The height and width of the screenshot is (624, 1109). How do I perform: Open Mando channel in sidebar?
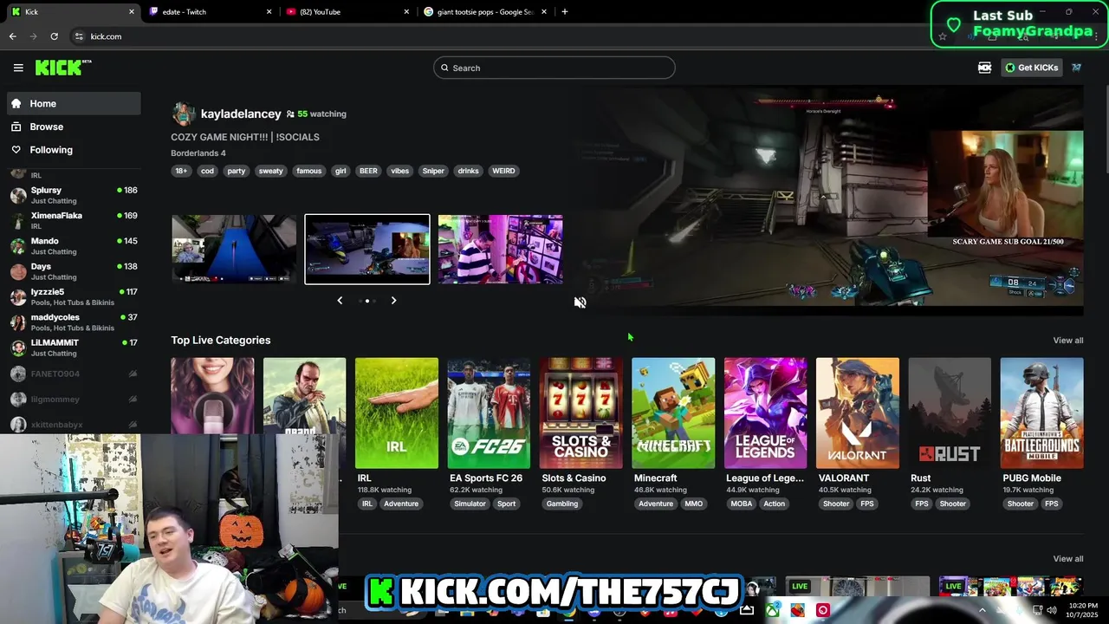click(74, 245)
